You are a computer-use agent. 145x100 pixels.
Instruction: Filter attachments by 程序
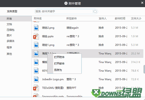tap(9, 47)
